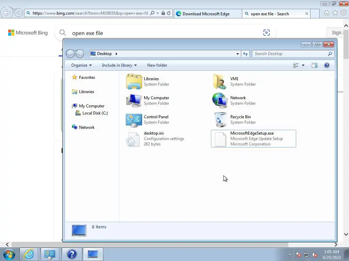Click the Explorer back navigation button

coord(70,54)
